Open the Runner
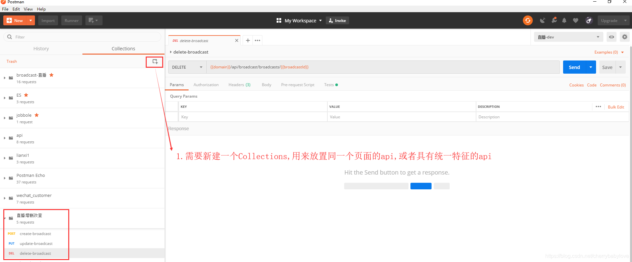 click(x=72, y=20)
